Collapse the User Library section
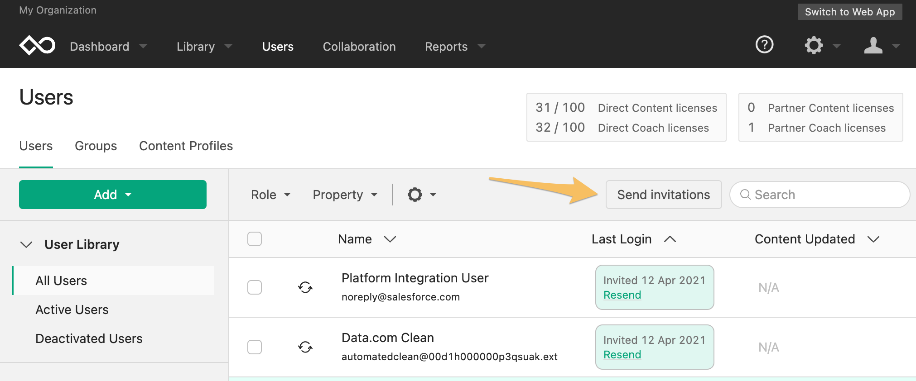Viewport: 916px width, 381px height. pos(26,244)
